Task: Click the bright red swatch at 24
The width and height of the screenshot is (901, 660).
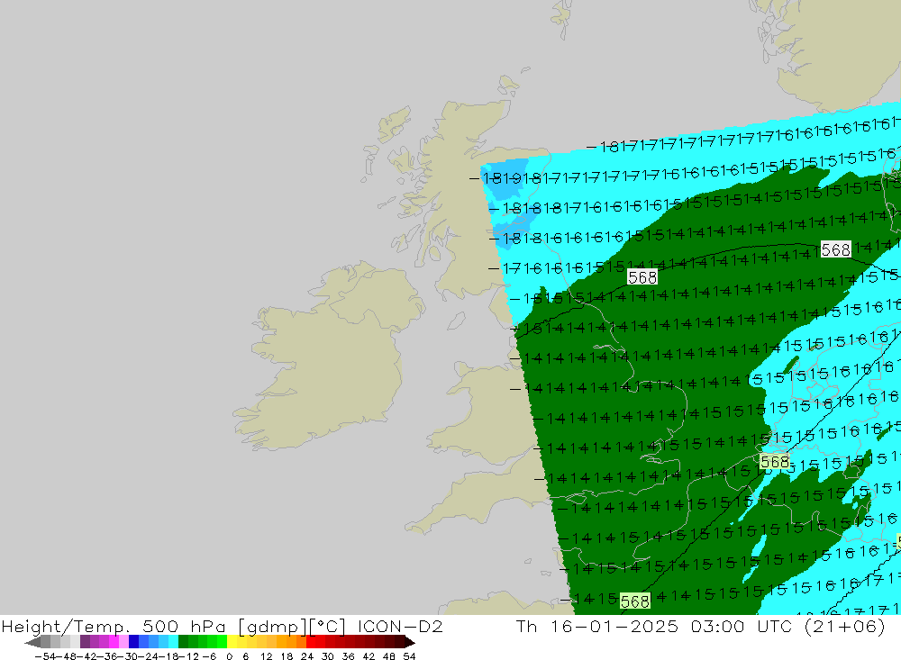Action: (311, 642)
